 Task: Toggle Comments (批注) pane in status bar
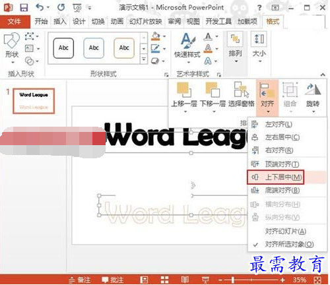pos(113,280)
